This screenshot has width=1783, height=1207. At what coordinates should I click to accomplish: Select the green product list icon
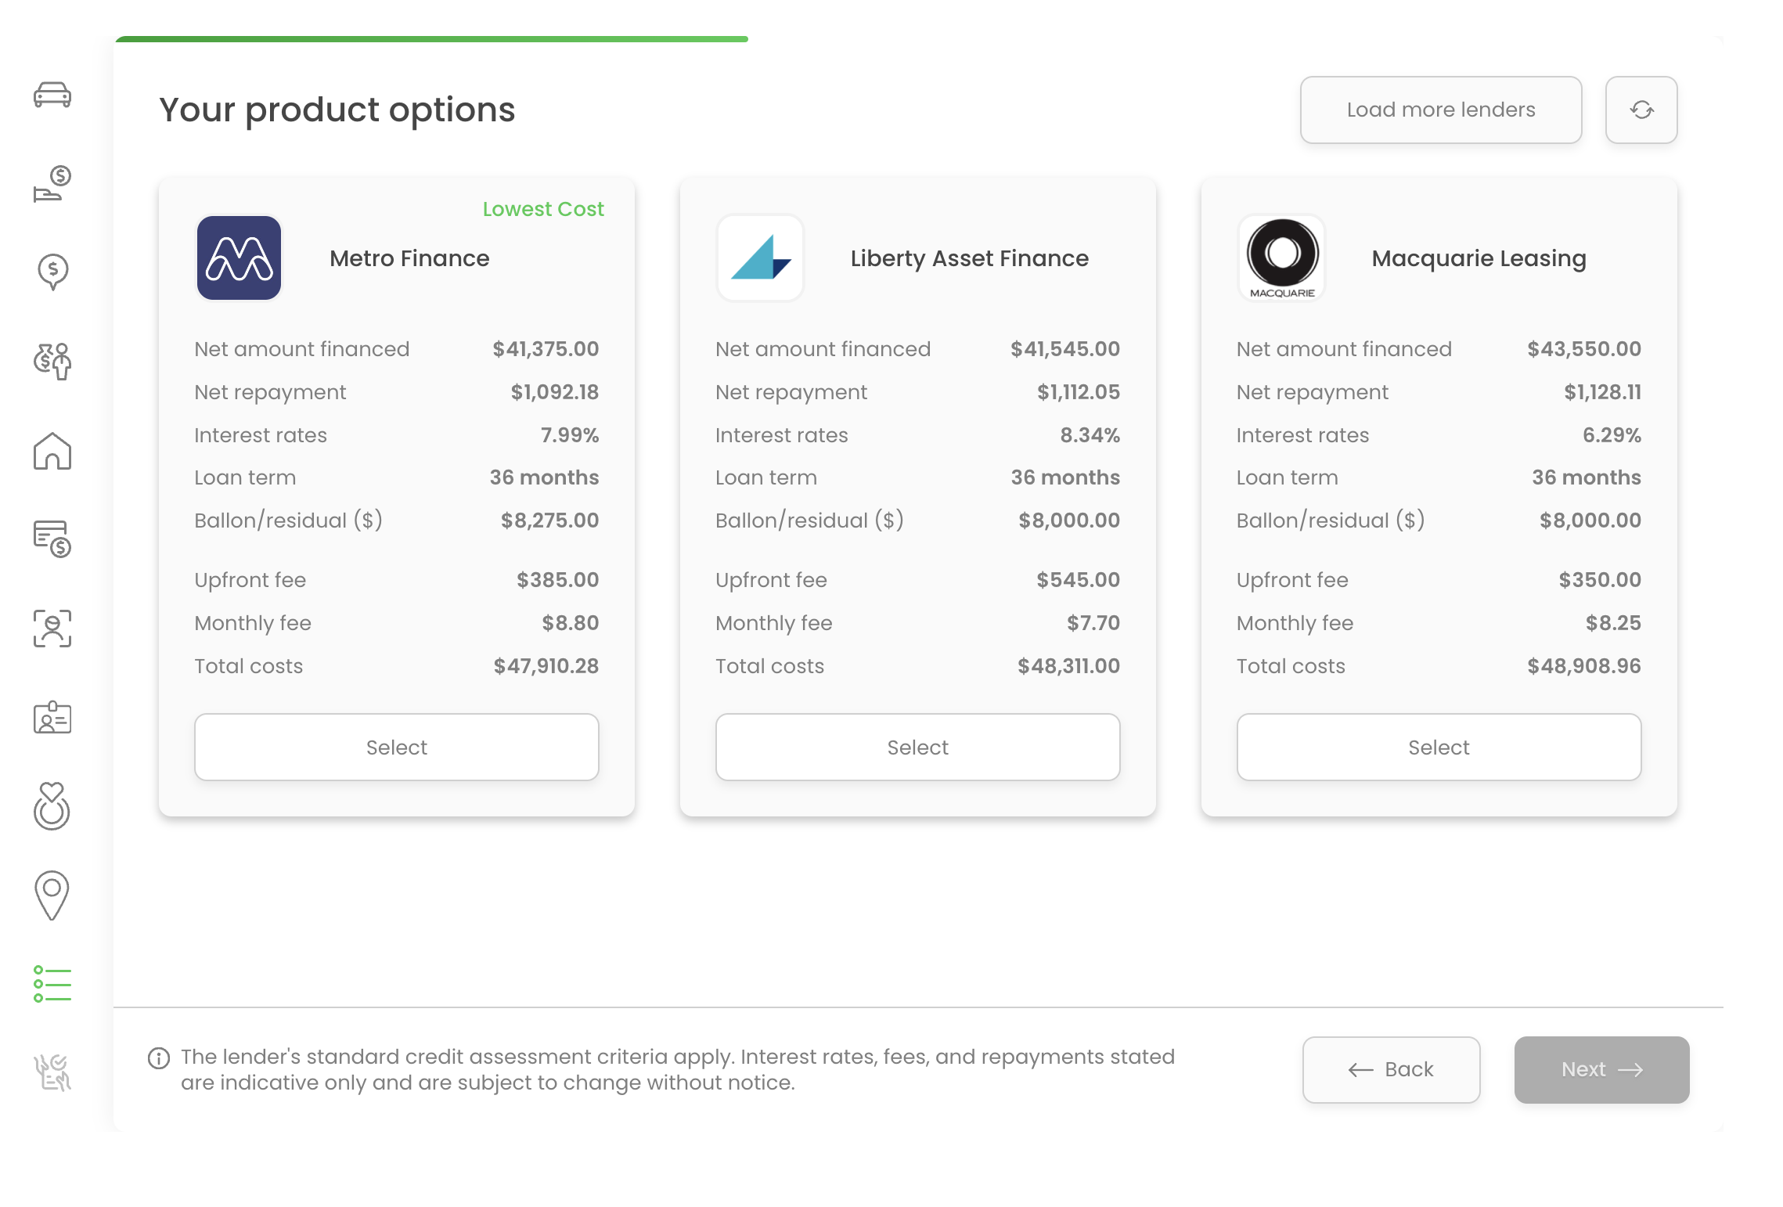(52, 984)
